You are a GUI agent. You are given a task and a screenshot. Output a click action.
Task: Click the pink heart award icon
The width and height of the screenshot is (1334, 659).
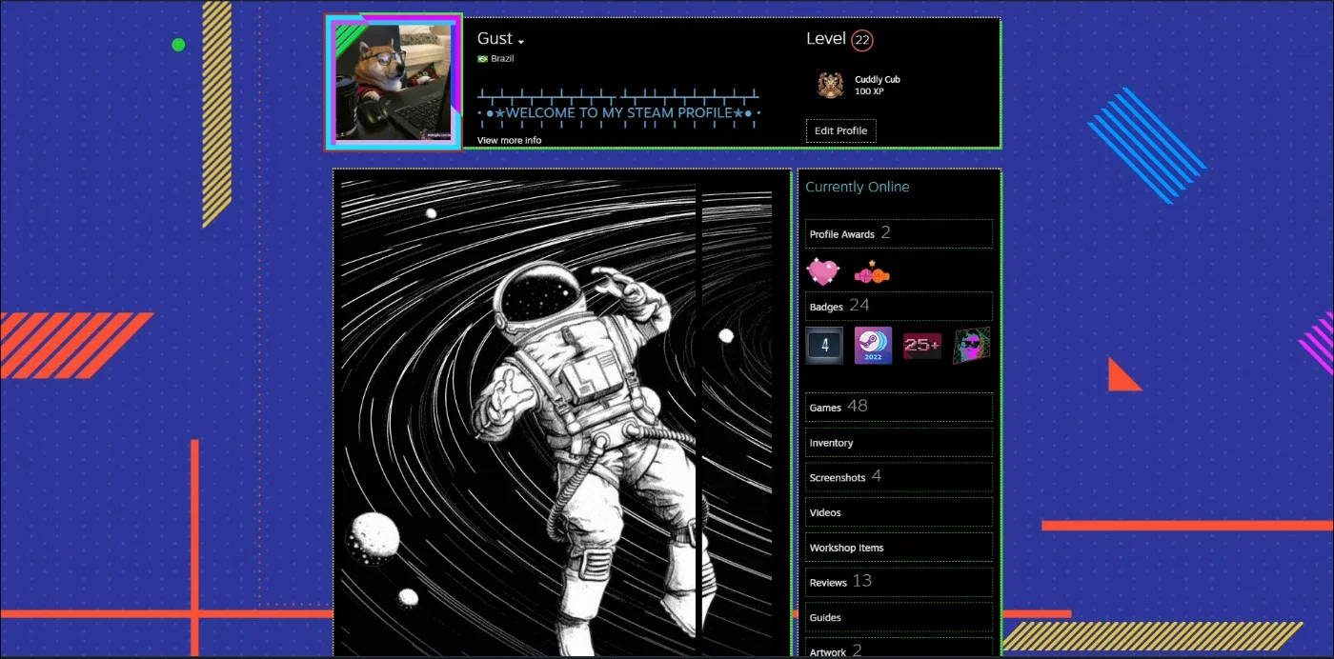pos(822,273)
